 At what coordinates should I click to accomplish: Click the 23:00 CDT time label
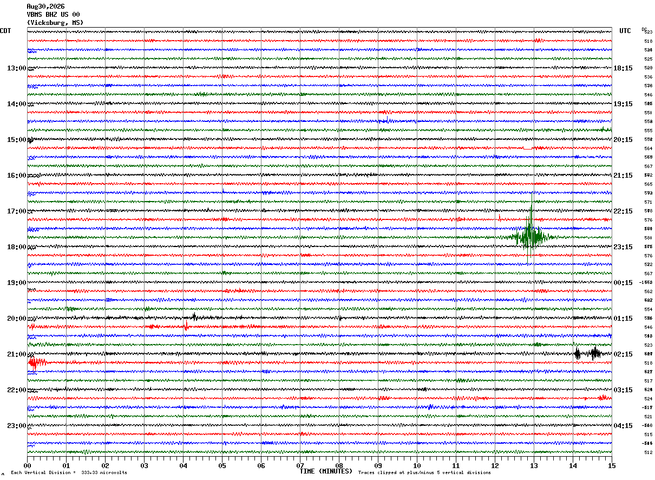[17, 426]
